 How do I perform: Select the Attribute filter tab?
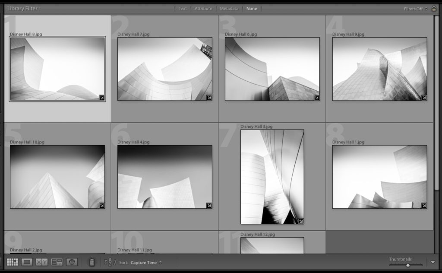click(203, 9)
